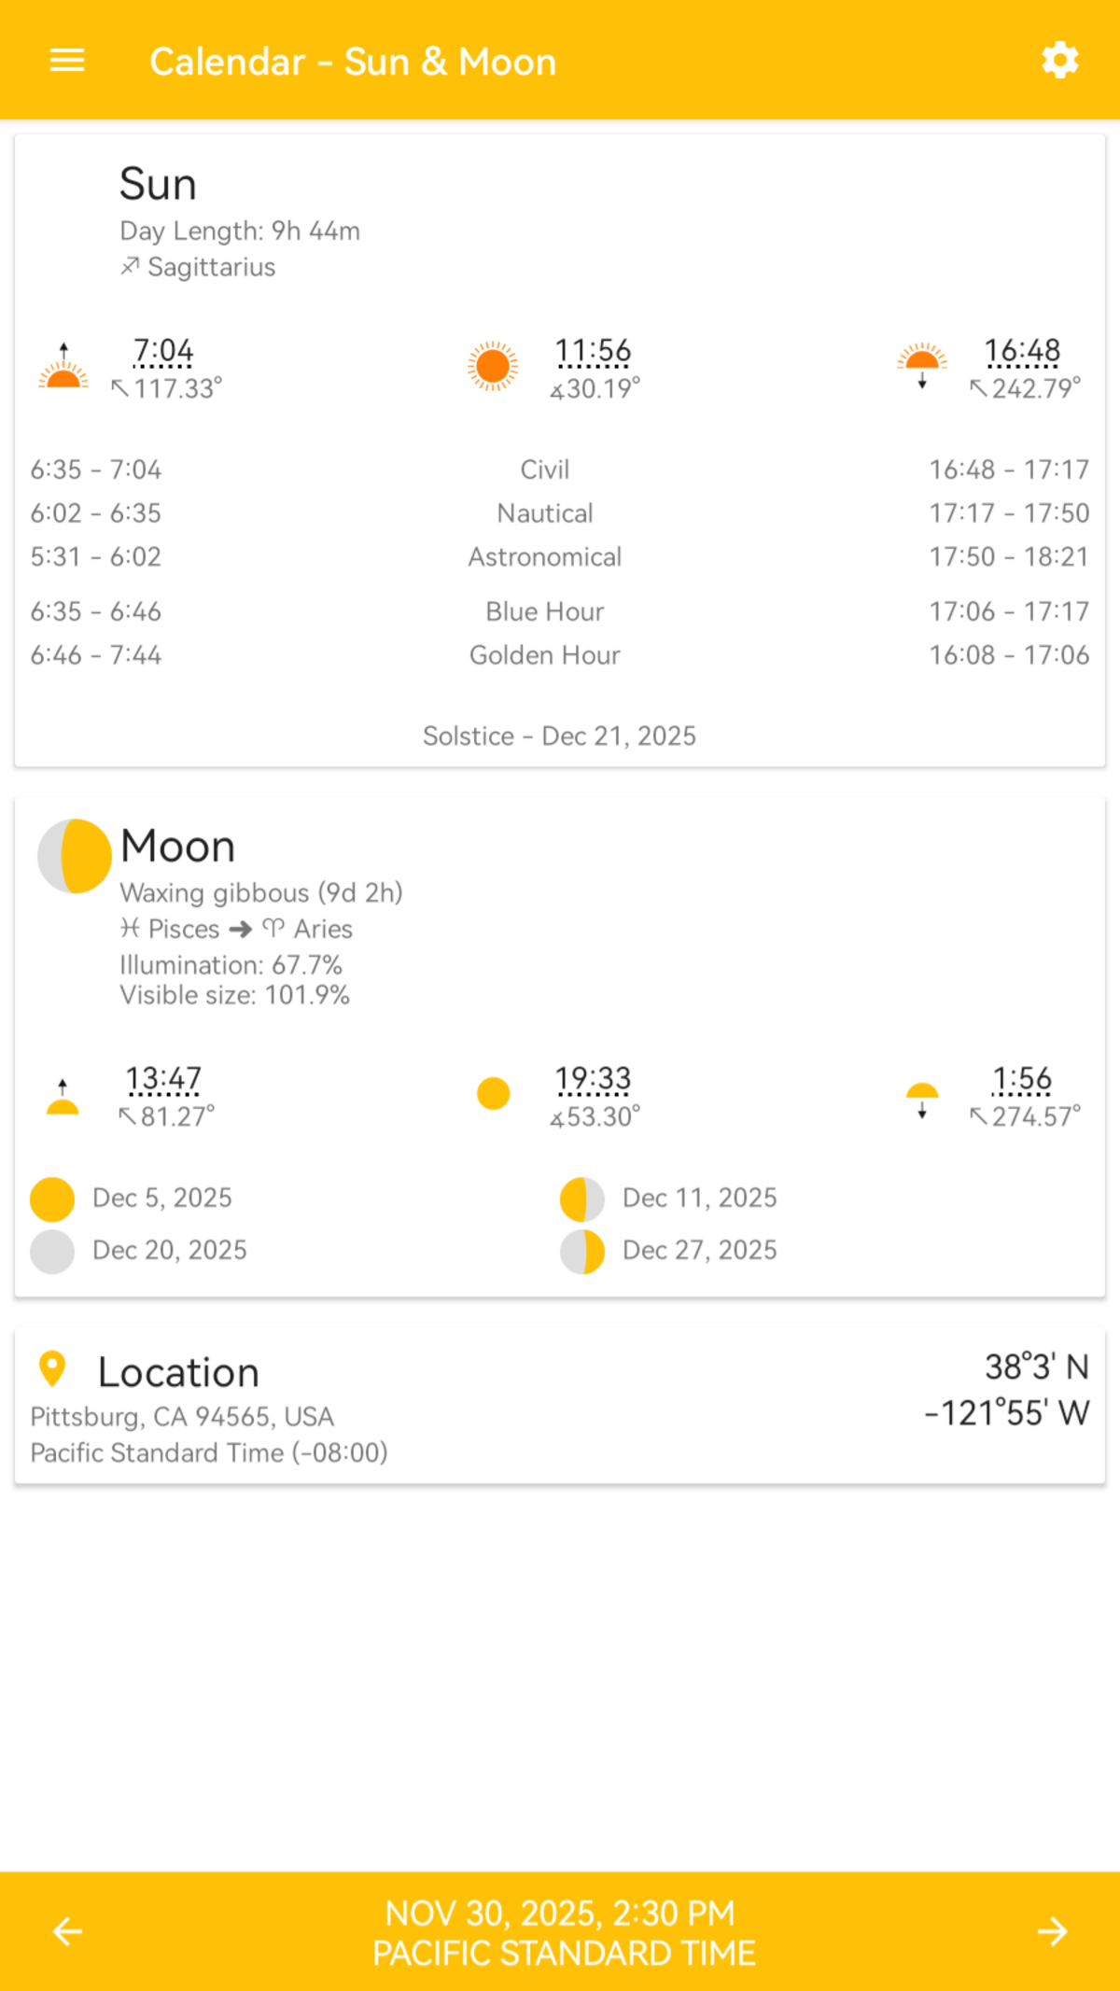1120x1991 pixels.
Task: Tap the solar noon sun icon
Action: [493, 366]
